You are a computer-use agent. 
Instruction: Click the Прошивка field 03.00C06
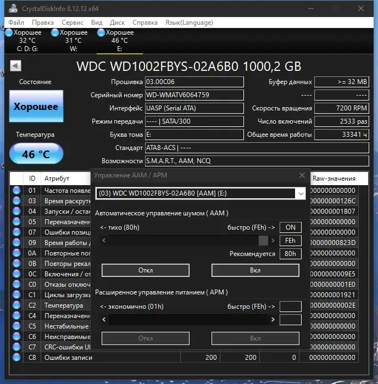click(x=194, y=82)
